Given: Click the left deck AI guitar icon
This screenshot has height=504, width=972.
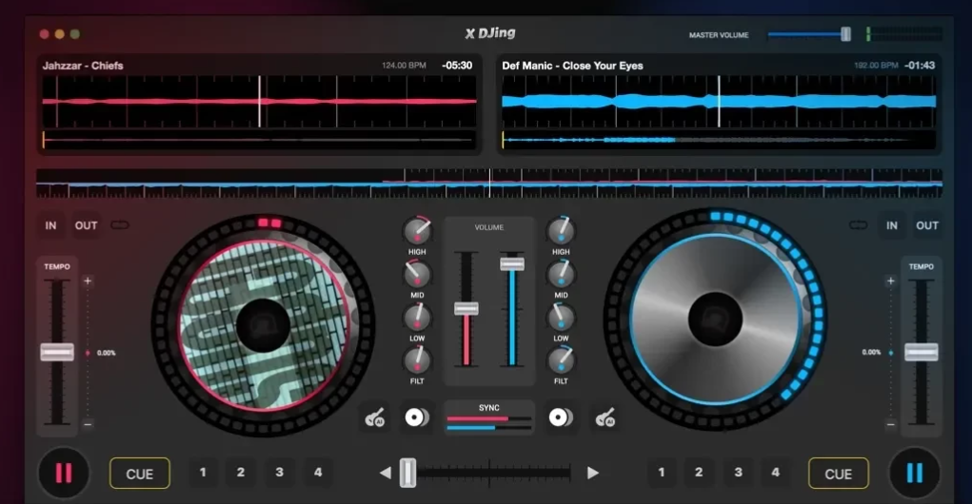Looking at the screenshot, I should click(375, 417).
